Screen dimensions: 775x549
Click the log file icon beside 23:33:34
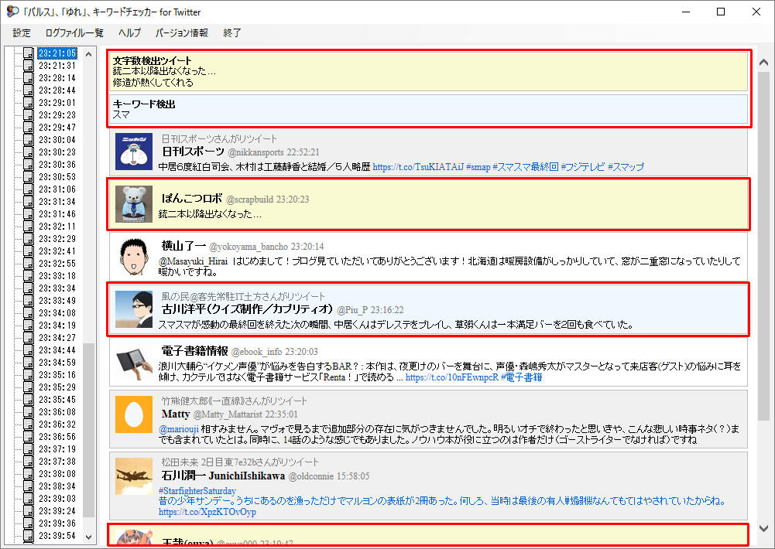(29, 288)
